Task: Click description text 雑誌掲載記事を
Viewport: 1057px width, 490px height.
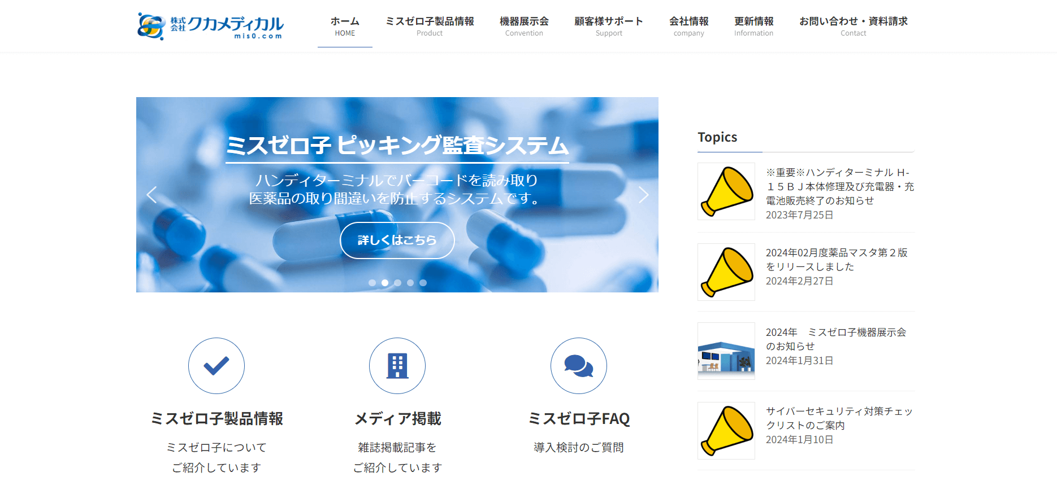Action: [397, 448]
